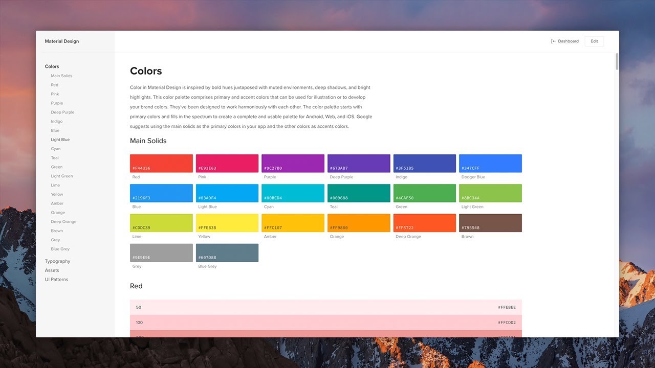Click the Red 50 shade row
The height and width of the screenshot is (368, 655).
pos(326,307)
